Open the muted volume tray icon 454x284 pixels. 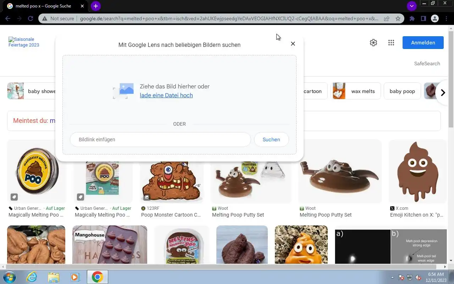pos(418,277)
